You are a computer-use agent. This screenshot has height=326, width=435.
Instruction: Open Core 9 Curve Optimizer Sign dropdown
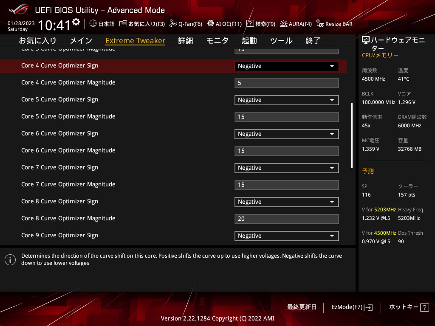point(287,236)
